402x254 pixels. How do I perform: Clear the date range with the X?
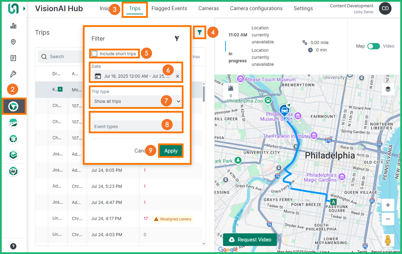tap(178, 76)
